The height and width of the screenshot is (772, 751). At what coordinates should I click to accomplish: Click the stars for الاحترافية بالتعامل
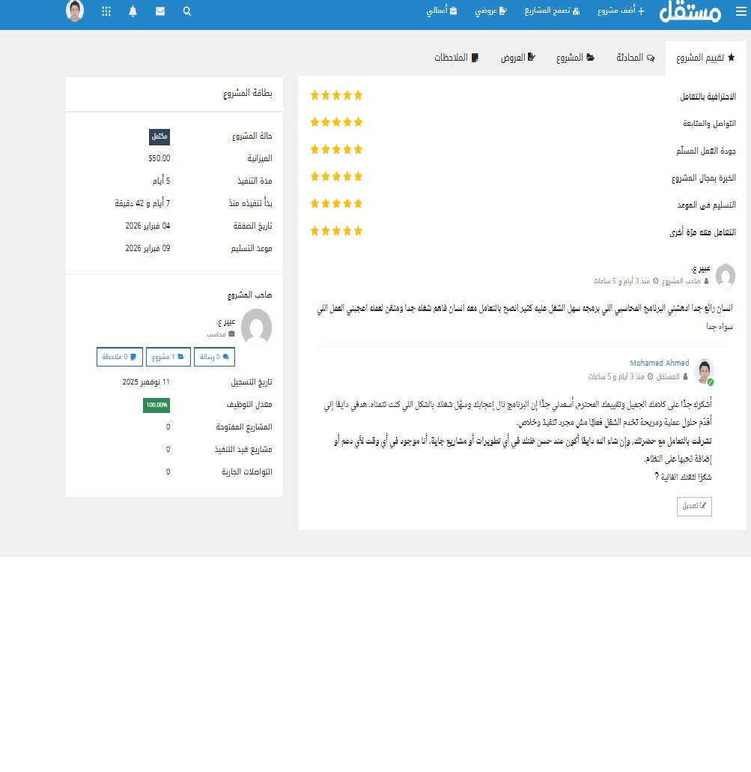[x=336, y=95]
